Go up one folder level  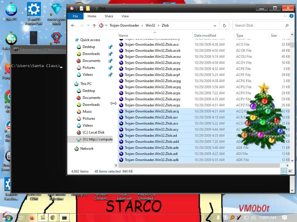point(94,25)
